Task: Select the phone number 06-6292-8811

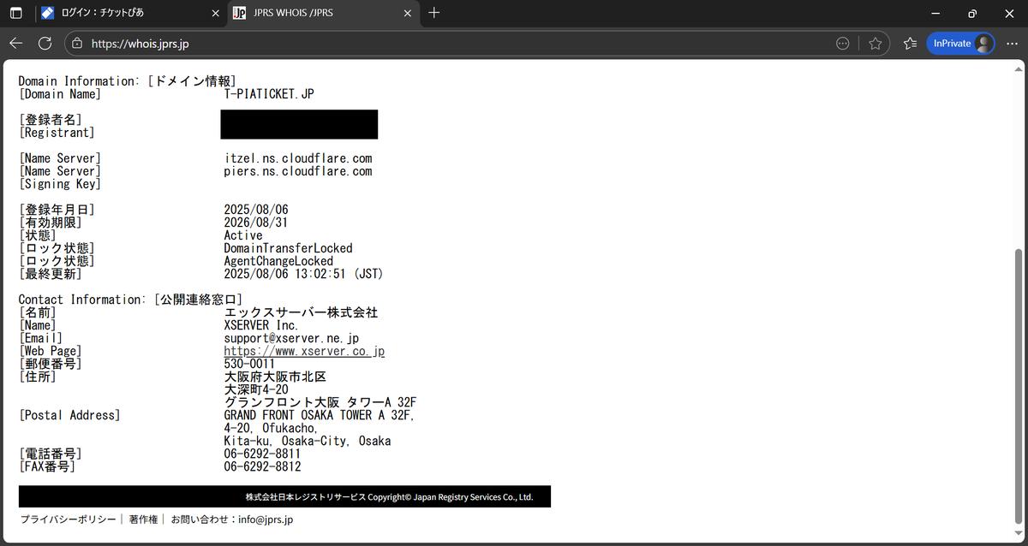Action: [262, 454]
